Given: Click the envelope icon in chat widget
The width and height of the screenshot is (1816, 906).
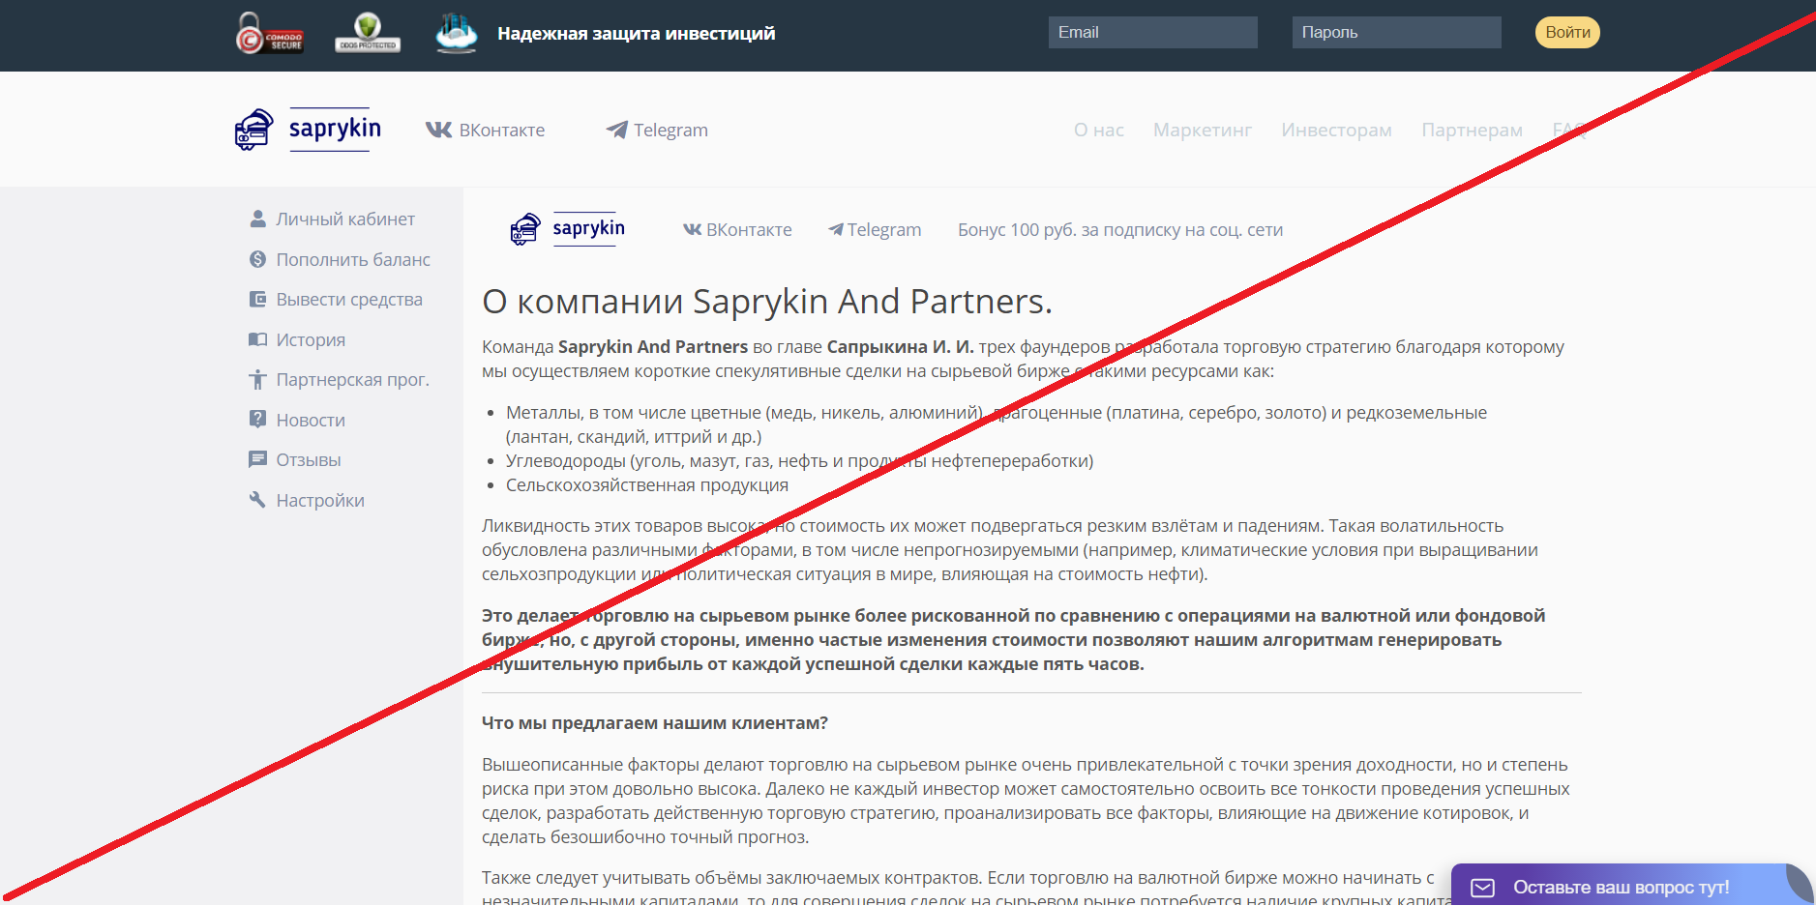Looking at the screenshot, I should (x=1483, y=888).
